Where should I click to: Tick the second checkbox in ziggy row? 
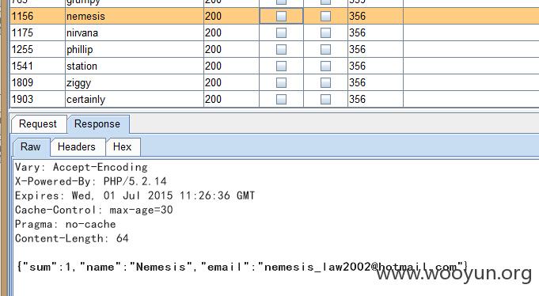click(x=325, y=82)
